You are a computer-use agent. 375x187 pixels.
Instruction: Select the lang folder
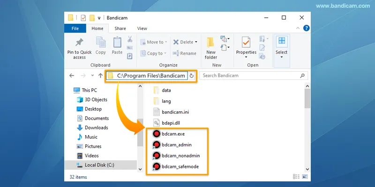click(166, 101)
